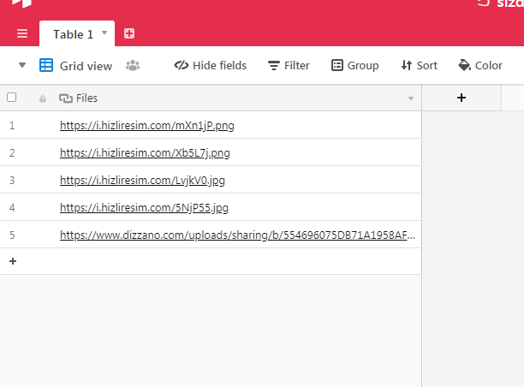The height and width of the screenshot is (387, 524).
Task: Click the Sort button
Action: 419,65
